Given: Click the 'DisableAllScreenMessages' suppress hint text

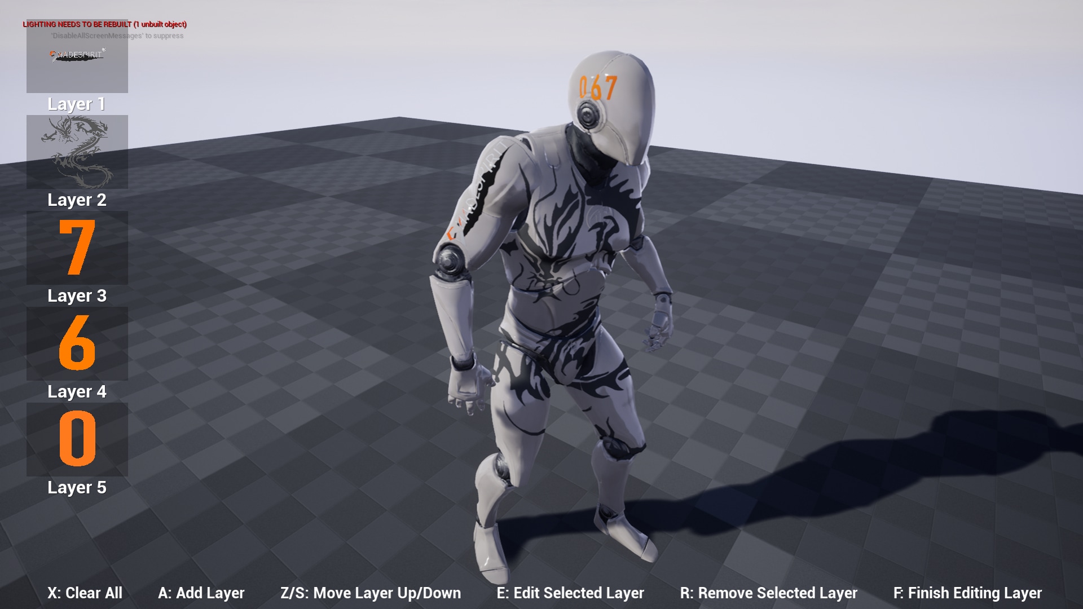Looking at the screenshot, I should [117, 36].
